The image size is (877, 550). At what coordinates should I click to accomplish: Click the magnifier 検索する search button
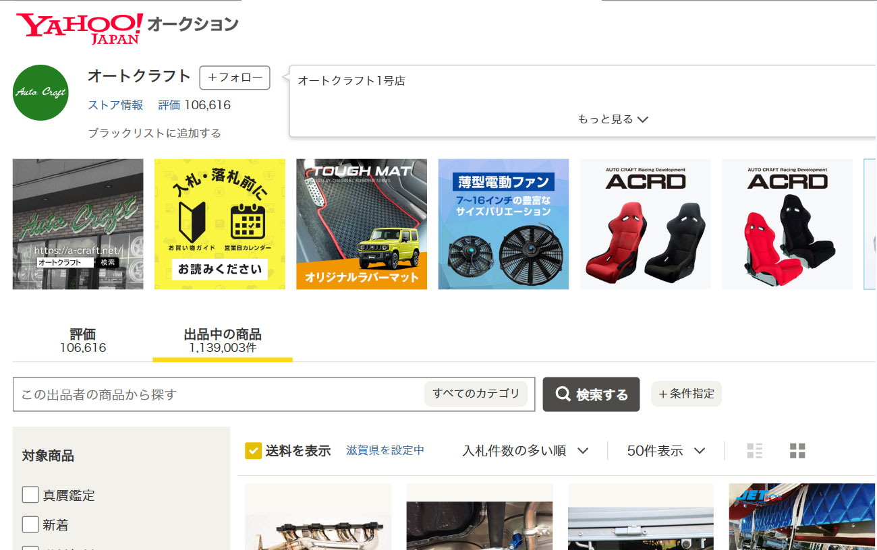click(x=591, y=394)
